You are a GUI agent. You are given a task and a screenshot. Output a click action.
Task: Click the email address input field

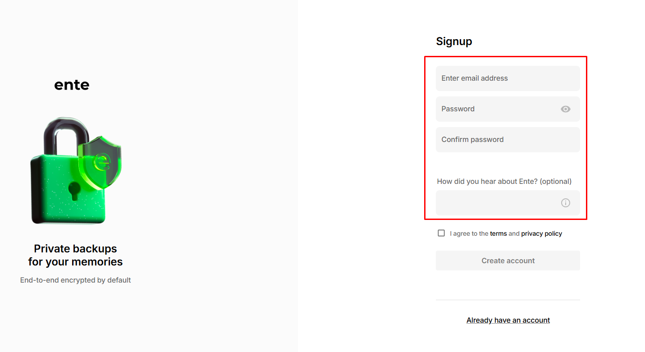pyautogui.click(x=508, y=78)
